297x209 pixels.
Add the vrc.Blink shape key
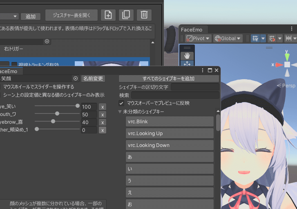[170, 122]
